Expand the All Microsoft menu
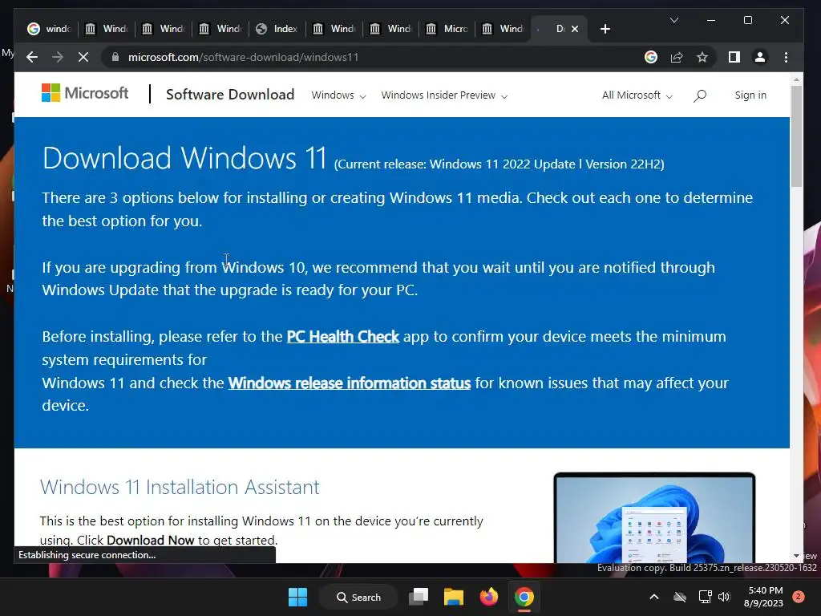The image size is (821, 616). pyautogui.click(x=637, y=95)
